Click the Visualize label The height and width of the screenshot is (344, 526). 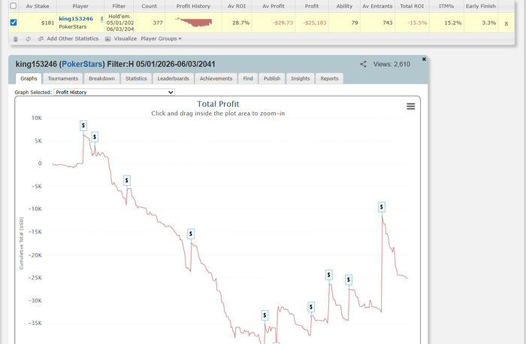coord(125,38)
